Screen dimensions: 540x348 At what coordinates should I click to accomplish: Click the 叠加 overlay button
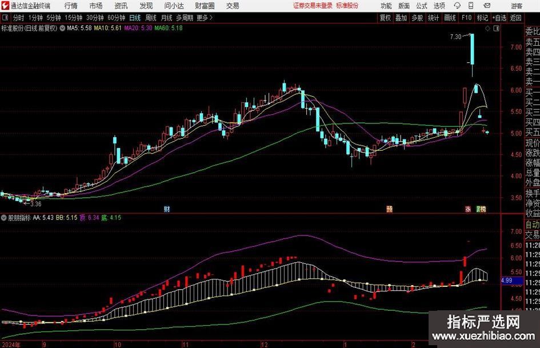401,18
